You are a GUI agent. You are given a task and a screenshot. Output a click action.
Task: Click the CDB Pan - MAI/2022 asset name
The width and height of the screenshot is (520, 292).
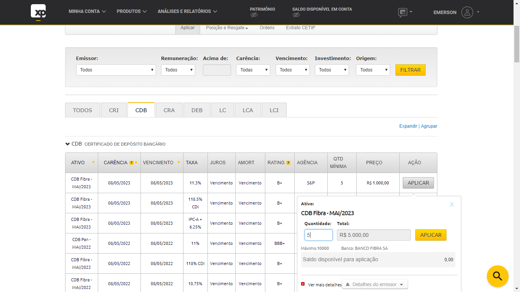81,243
